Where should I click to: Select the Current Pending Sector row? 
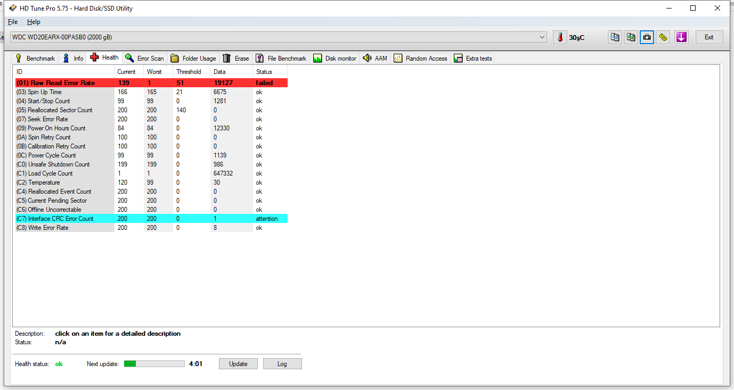click(x=151, y=201)
